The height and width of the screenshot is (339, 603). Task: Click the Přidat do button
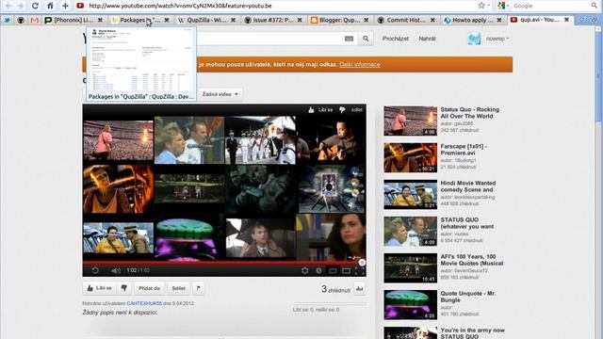point(149,288)
